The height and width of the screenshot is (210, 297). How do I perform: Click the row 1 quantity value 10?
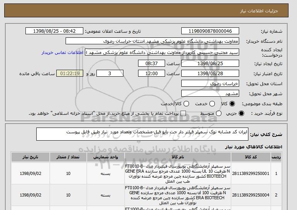[68, 173]
